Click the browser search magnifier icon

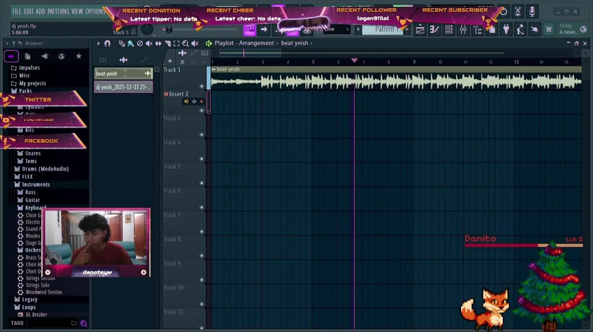pos(84,323)
